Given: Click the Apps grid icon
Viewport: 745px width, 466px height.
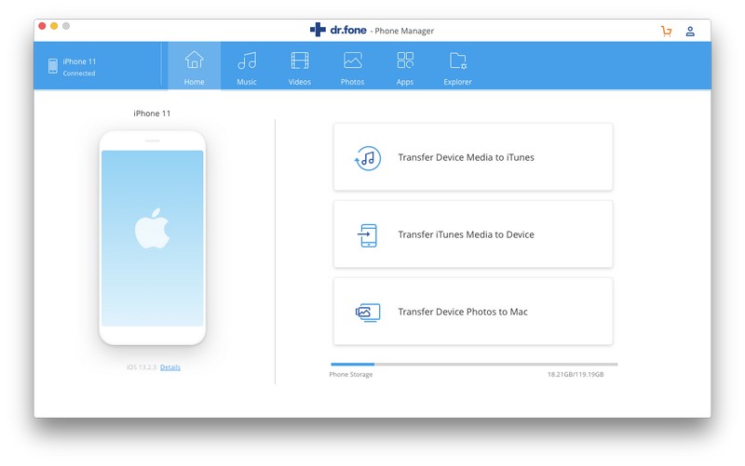Looking at the screenshot, I should click(x=405, y=60).
